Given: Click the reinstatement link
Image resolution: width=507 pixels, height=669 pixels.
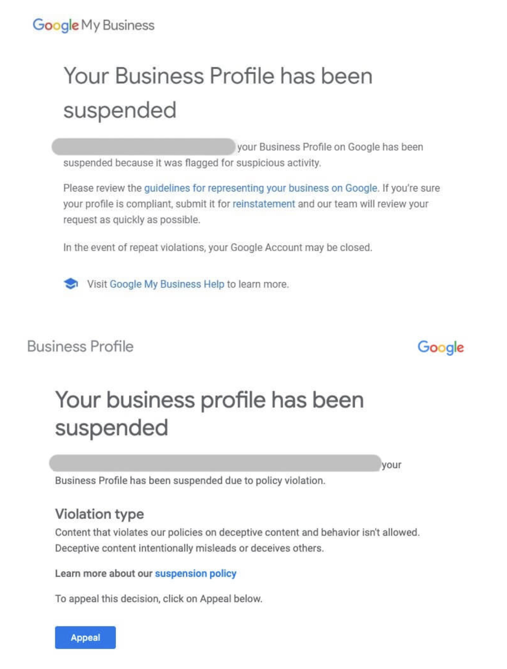Looking at the screenshot, I should [x=264, y=203].
